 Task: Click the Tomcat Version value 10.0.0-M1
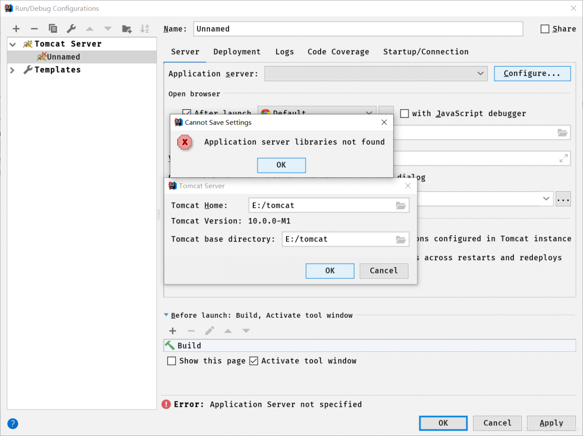click(x=269, y=221)
